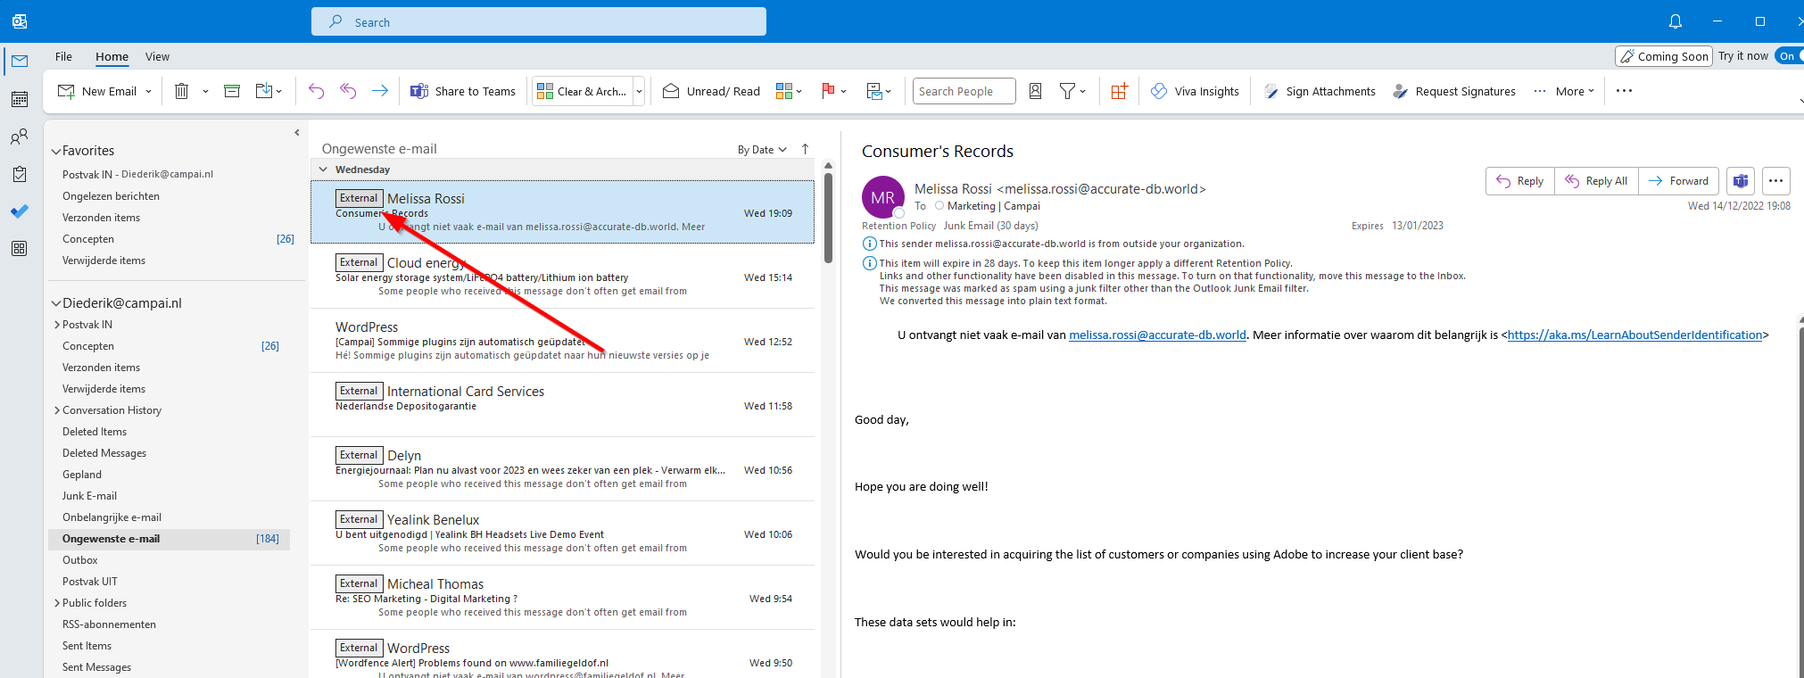This screenshot has height=678, width=1804.
Task: Open the Calendar view in the left rail
Action: pyautogui.click(x=20, y=99)
